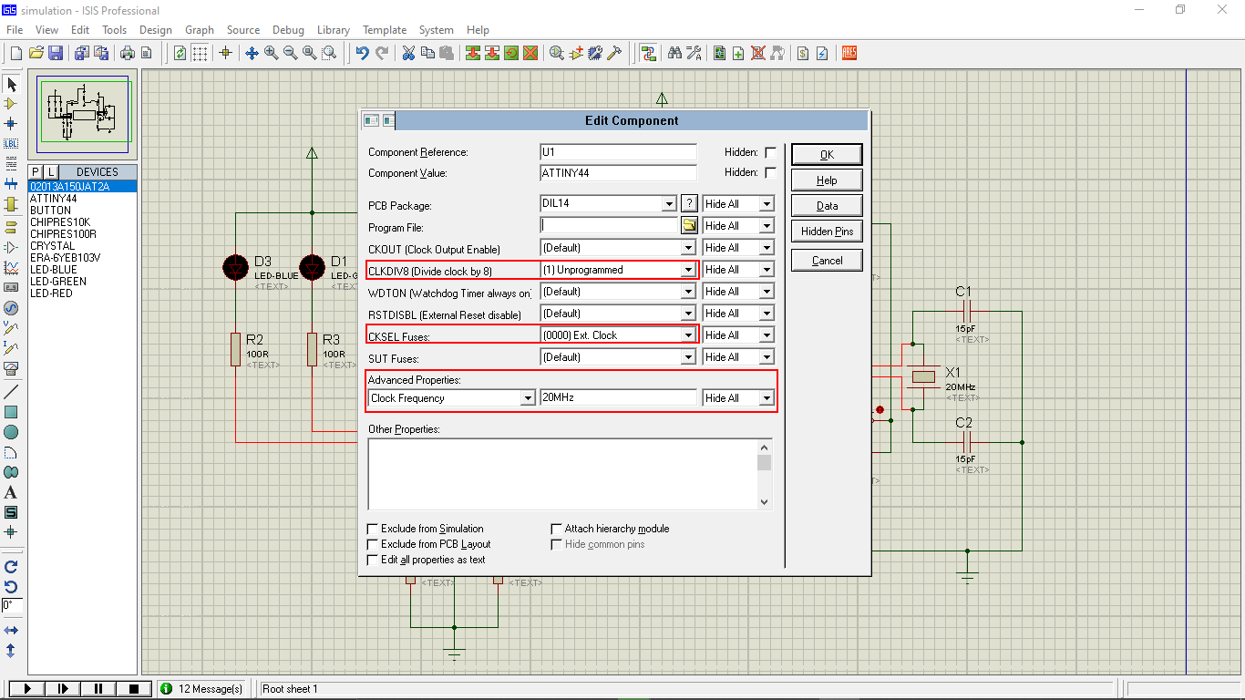Screen dimensions: 1245x700
Task: Click the vertical flip arrows icon
Action: click(11, 651)
